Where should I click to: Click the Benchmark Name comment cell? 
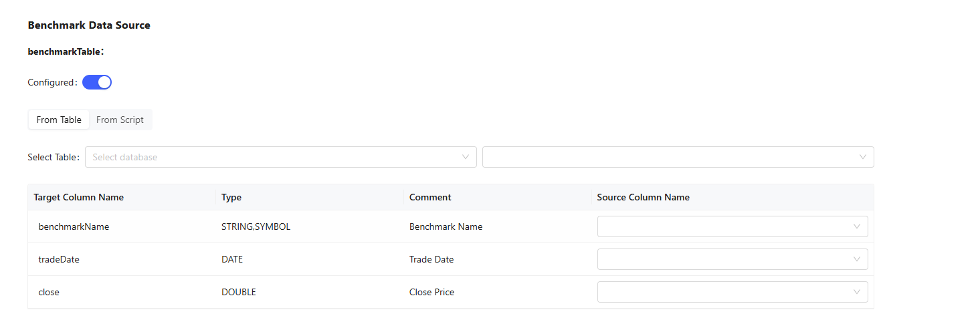tap(446, 226)
